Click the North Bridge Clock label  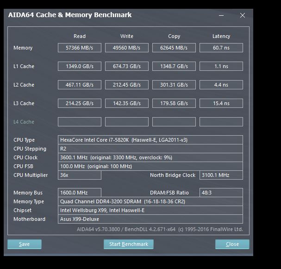[x=173, y=175]
